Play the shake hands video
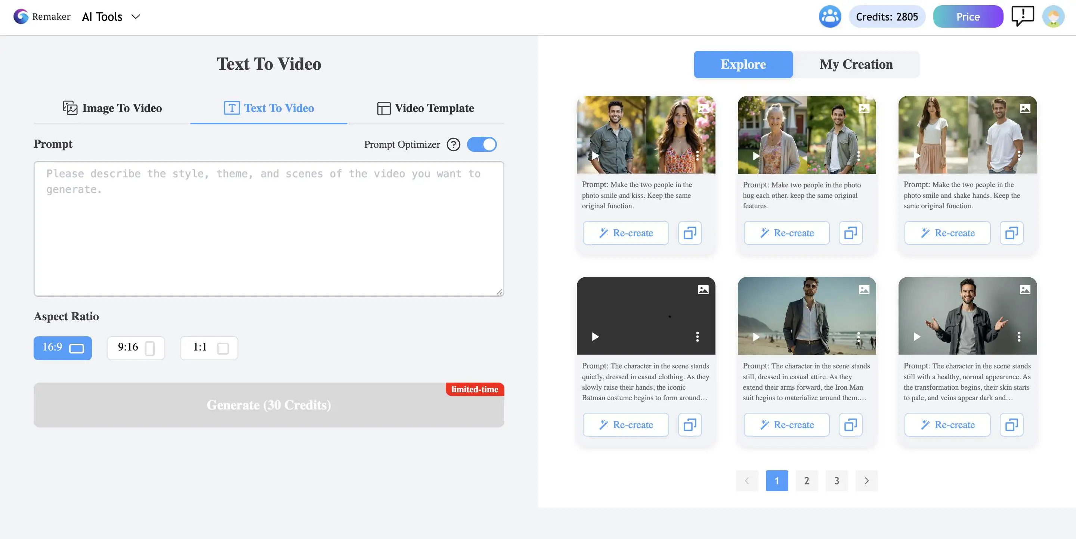The width and height of the screenshot is (1076, 539). 916,156
